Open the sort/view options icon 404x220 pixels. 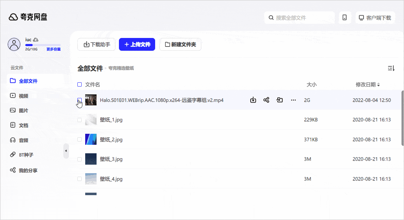(x=391, y=68)
